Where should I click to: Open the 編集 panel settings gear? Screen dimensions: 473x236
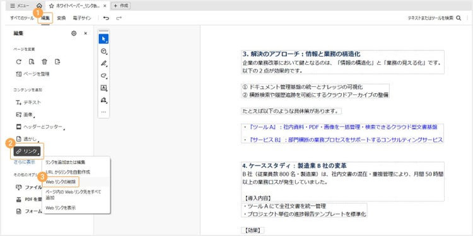[74, 33]
